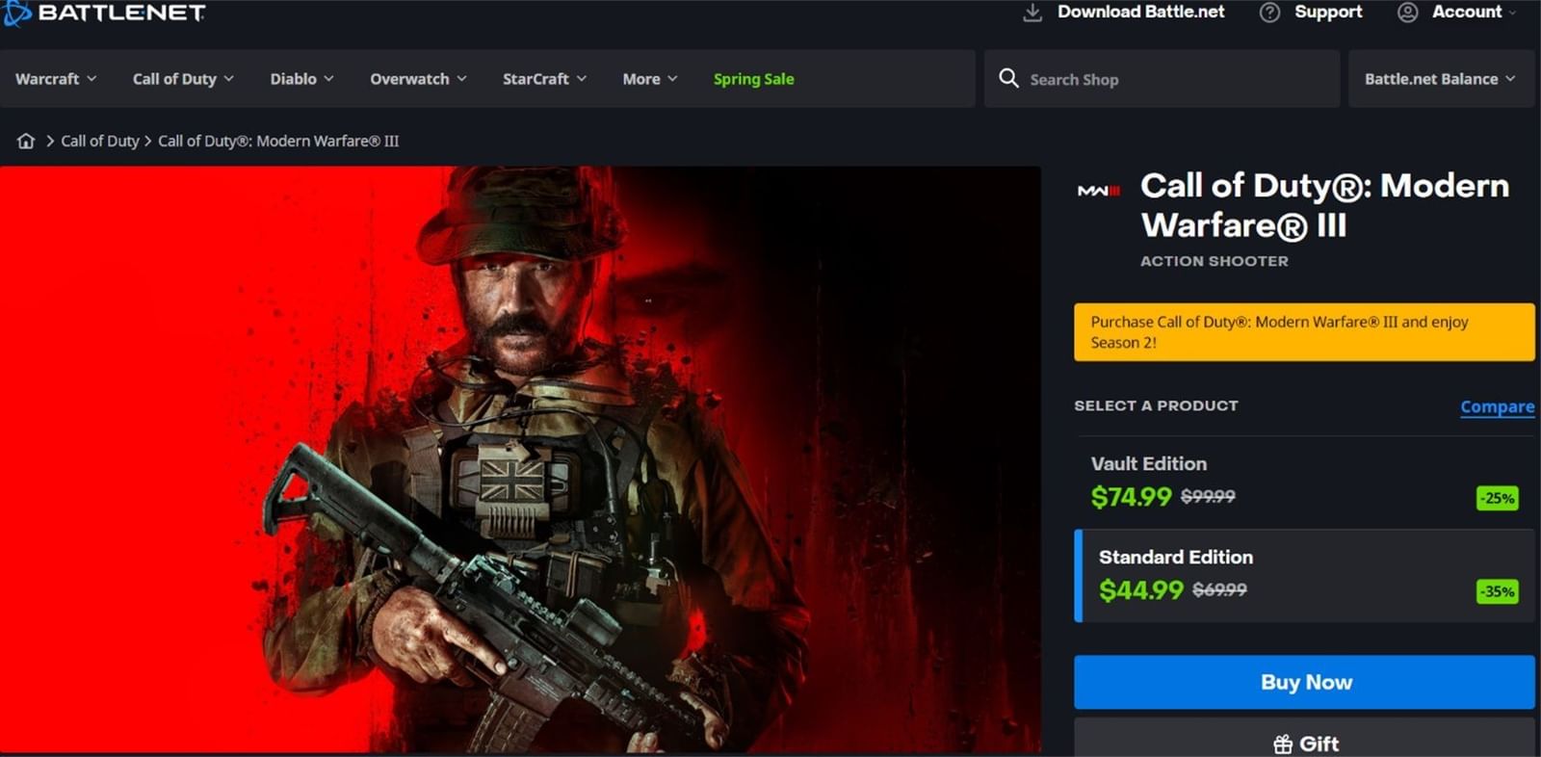Click the Captain Price hero image
The image size is (1541, 757).
(520, 459)
